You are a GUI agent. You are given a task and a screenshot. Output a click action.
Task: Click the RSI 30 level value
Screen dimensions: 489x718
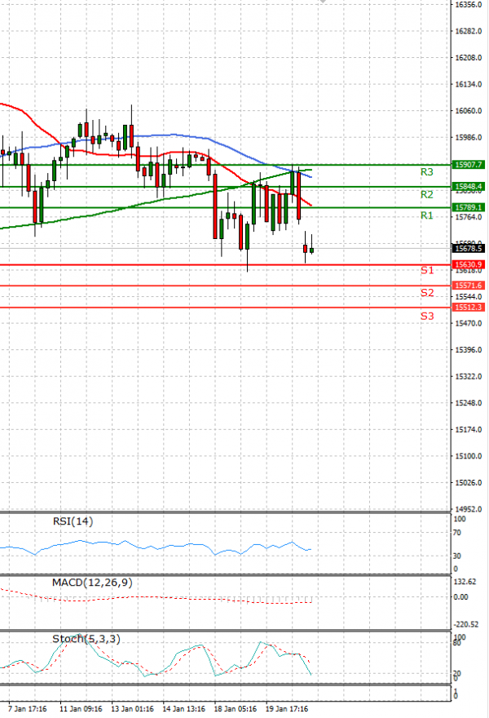point(457,556)
